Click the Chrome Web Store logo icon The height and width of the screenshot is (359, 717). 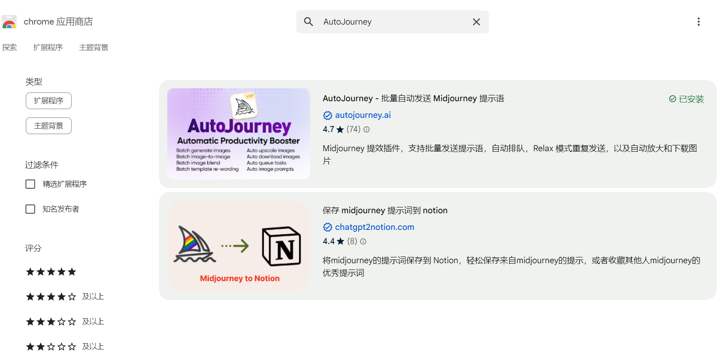point(9,22)
